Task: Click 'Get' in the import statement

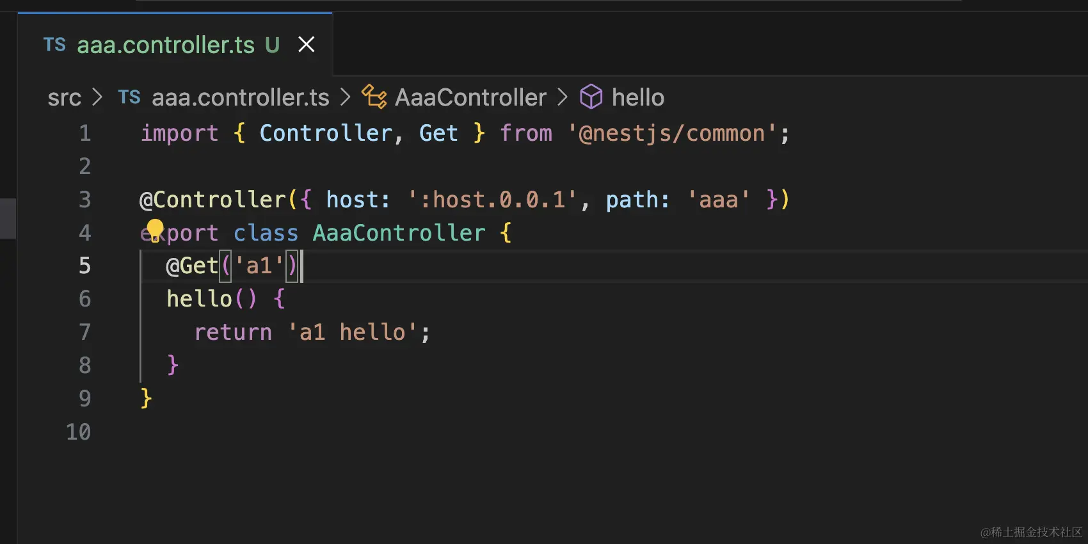Action: [x=438, y=133]
